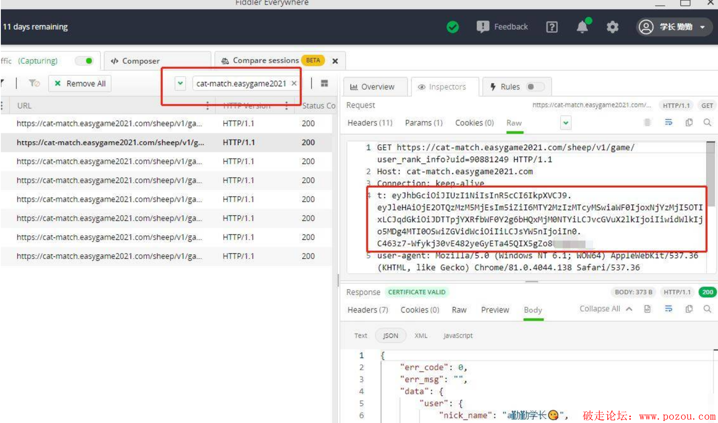Viewport: 718px width, 423px height.
Task: Show response Preview tab
Action: click(x=495, y=310)
